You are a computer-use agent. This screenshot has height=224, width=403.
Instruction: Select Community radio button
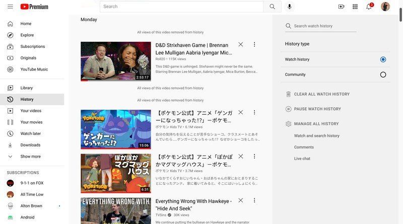(383, 75)
